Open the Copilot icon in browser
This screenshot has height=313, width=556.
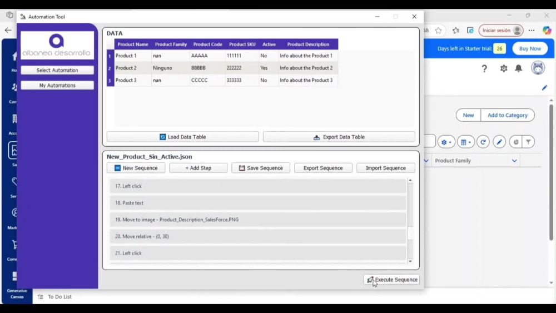547,31
